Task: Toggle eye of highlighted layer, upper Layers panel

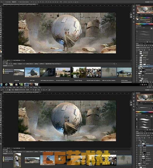Action: click(137, 66)
